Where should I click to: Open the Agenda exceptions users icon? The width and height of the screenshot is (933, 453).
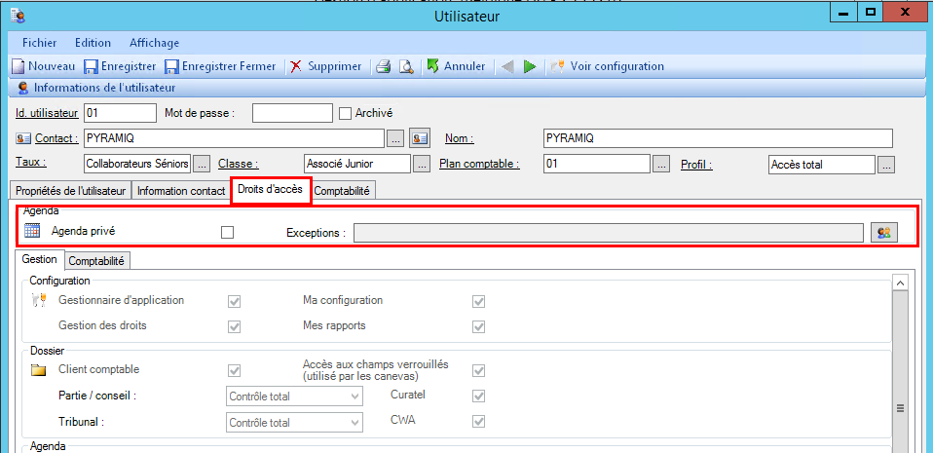pos(884,232)
